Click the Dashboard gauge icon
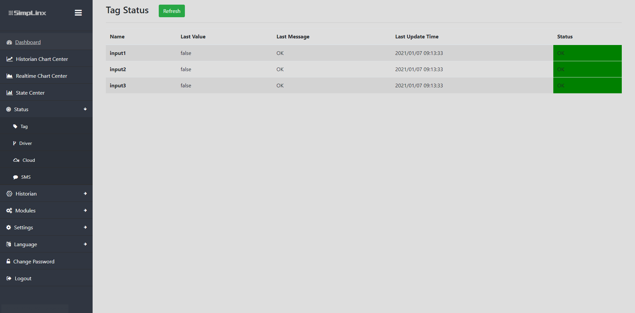The width and height of the screenshot is (635, 313). (9, 42)
